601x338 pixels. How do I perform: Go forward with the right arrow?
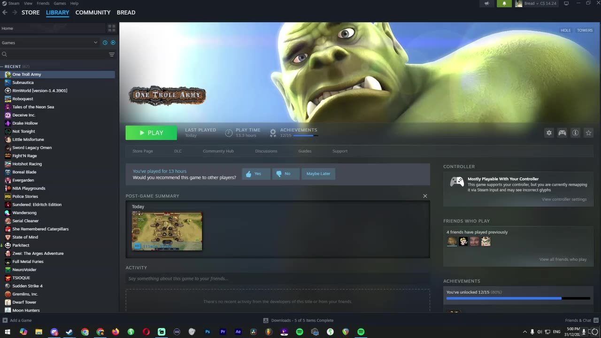pos(15,12)
